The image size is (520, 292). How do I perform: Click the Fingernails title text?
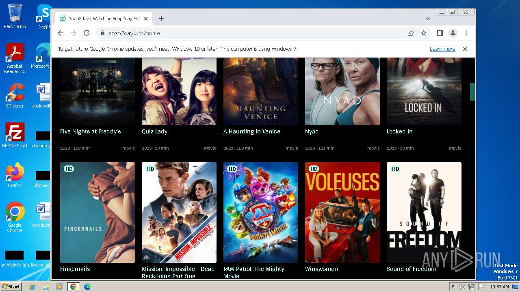tap(75, 269)
